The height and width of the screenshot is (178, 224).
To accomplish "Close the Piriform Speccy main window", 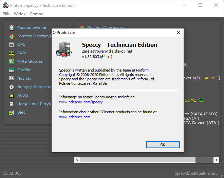I will 216,5.
